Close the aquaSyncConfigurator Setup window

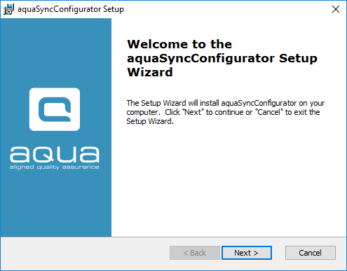tap(336, 9)
